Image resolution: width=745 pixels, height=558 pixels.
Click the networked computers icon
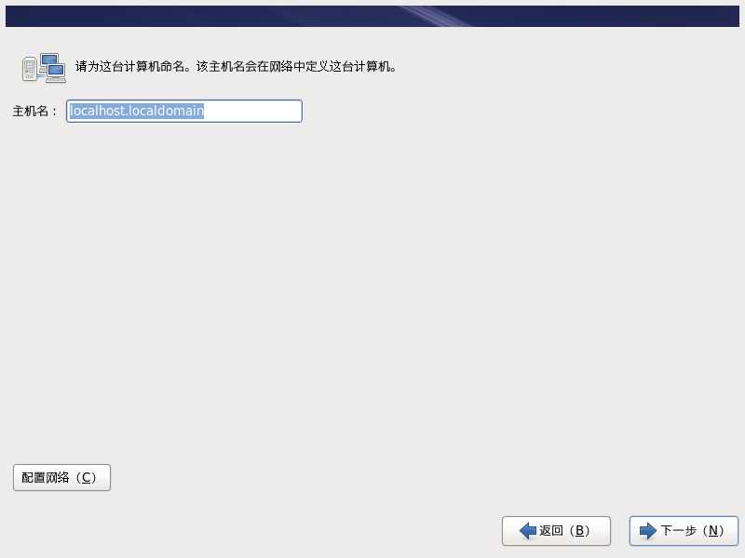(x=44, y=68)
